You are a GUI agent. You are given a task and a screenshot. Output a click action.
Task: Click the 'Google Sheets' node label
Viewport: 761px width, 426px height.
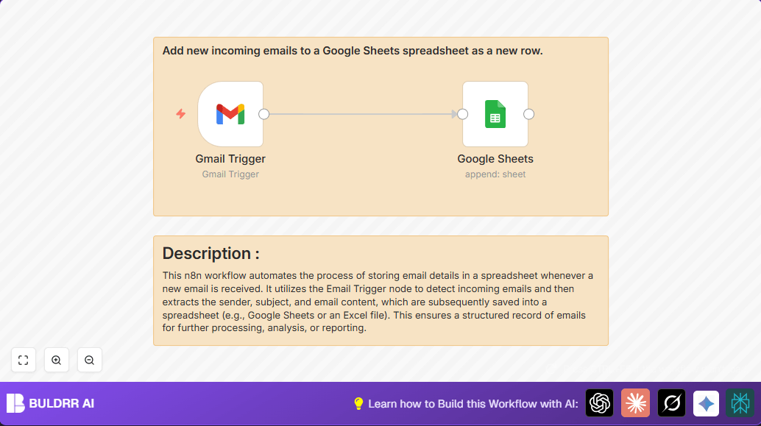[495, 159]
